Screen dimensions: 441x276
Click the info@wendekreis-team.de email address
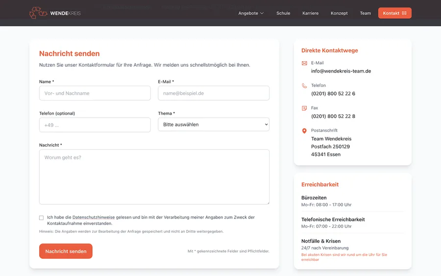click(341, 71)
